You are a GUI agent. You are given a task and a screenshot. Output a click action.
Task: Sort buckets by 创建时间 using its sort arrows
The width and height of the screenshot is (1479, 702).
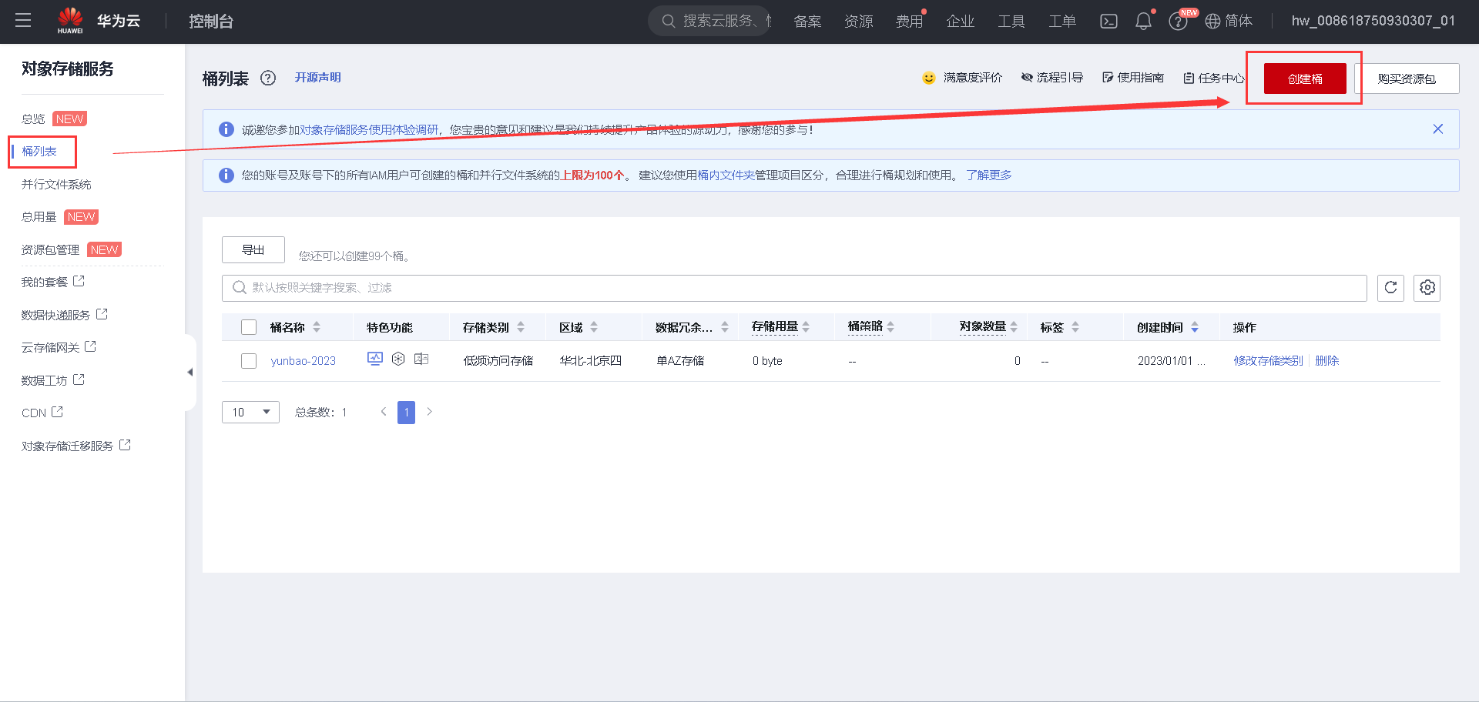(1195, 326)
